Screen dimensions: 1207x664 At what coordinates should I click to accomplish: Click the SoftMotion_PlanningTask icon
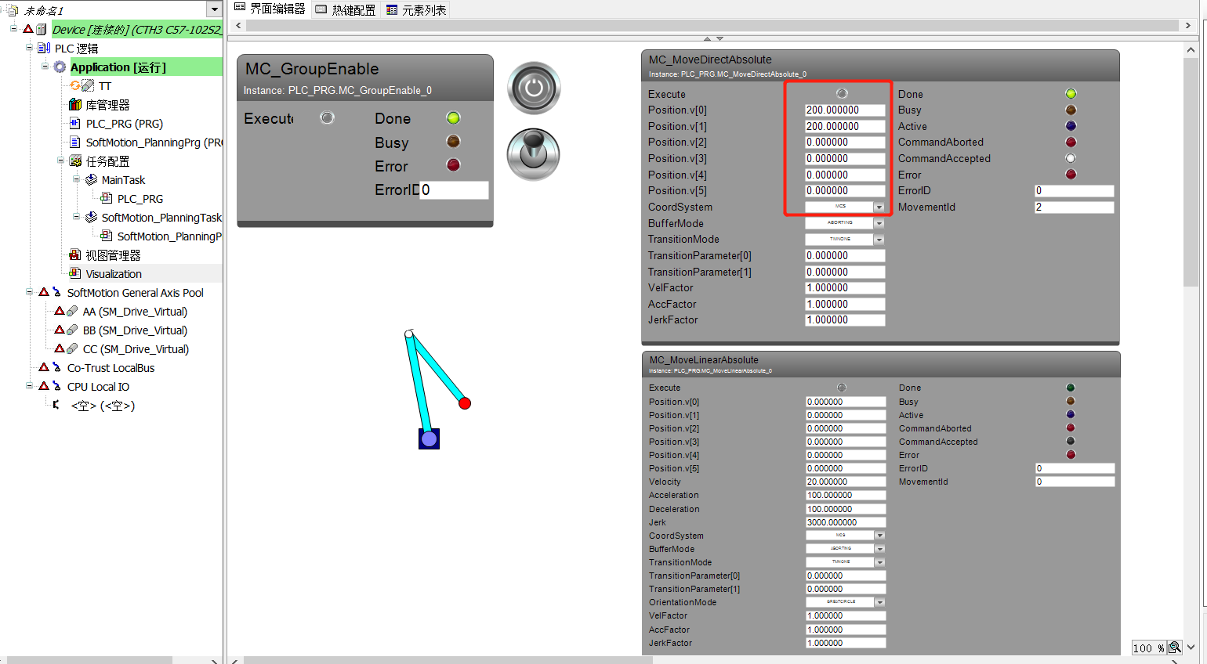pos(91,218)
